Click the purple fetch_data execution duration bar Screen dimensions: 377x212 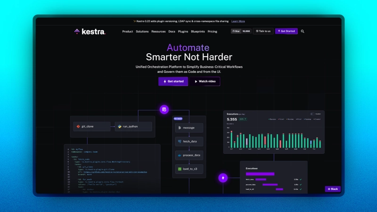click(260, 179)
